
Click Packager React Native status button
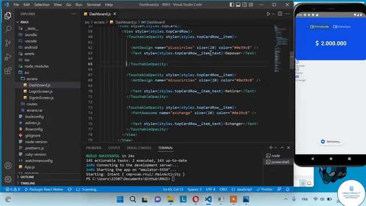click(44, 189)
